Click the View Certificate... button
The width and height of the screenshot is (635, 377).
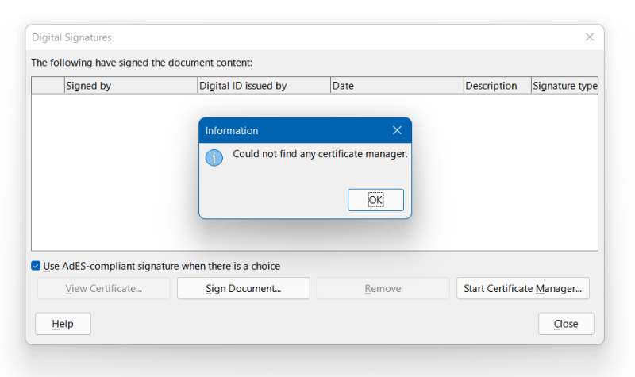(x=103, y=289)
